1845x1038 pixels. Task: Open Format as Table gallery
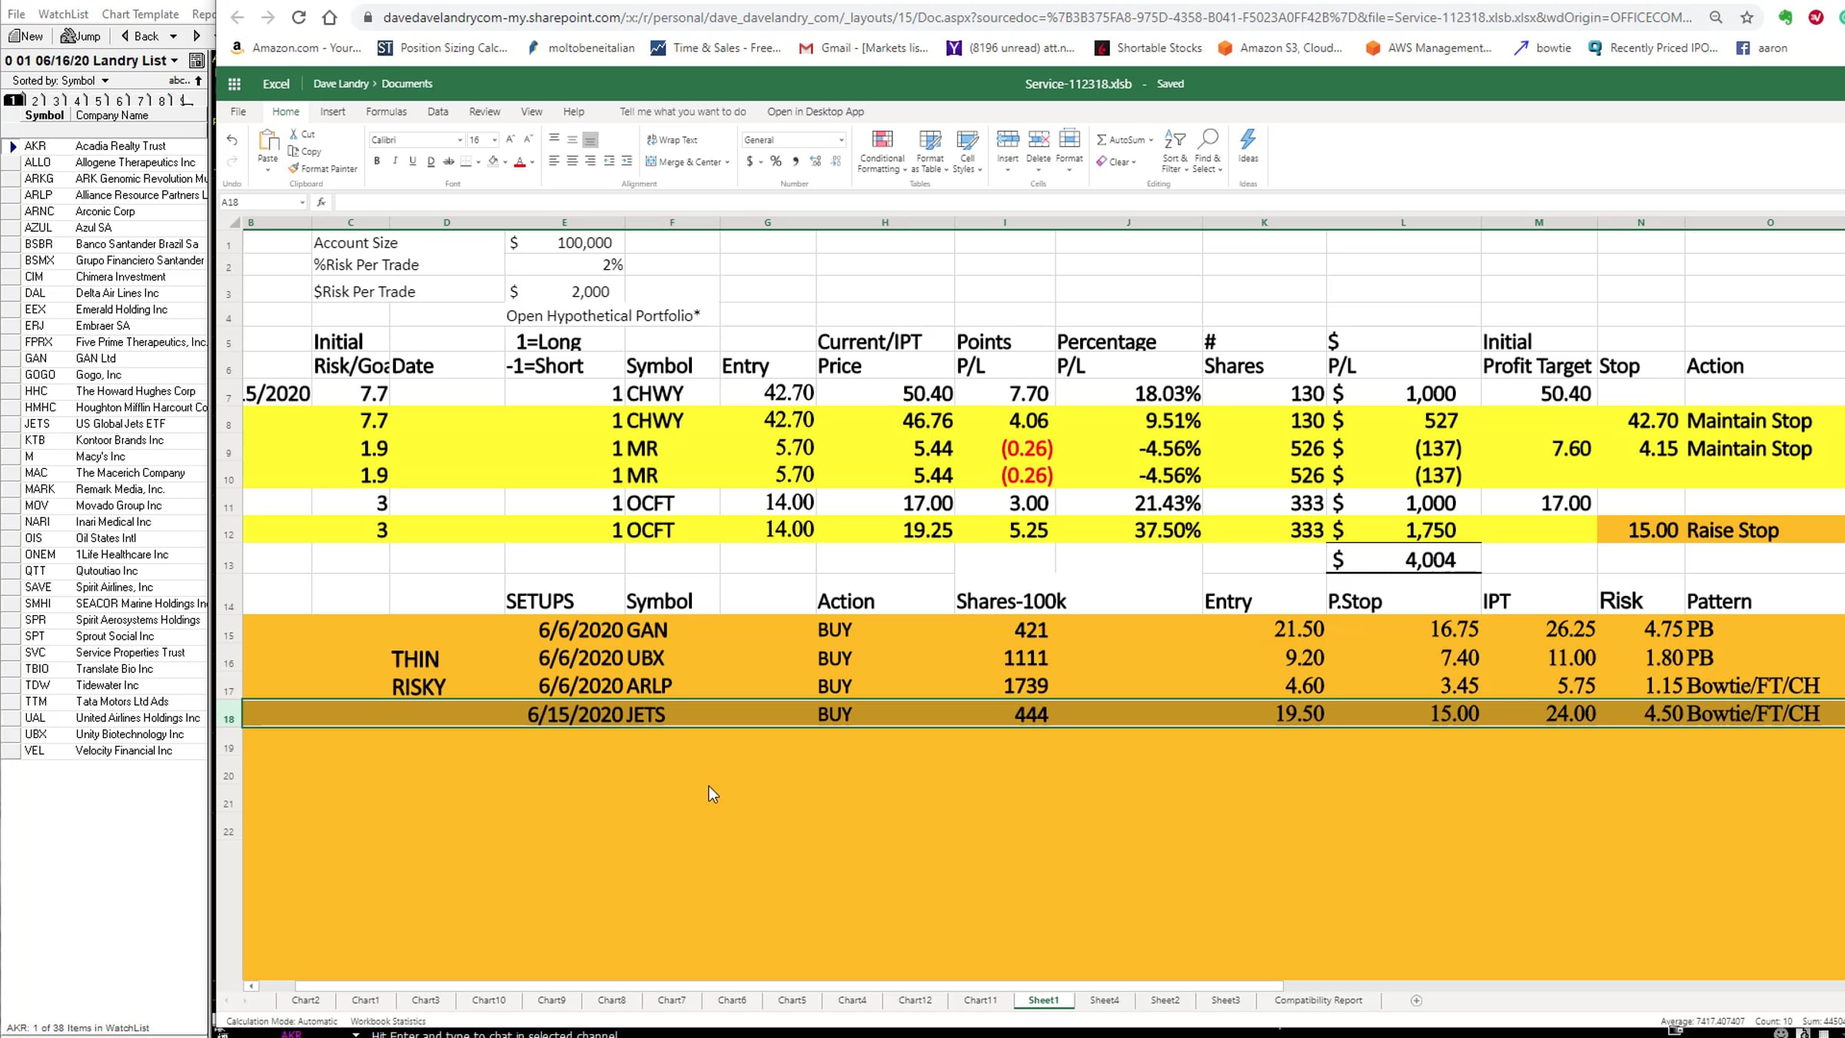click(930, 151)
